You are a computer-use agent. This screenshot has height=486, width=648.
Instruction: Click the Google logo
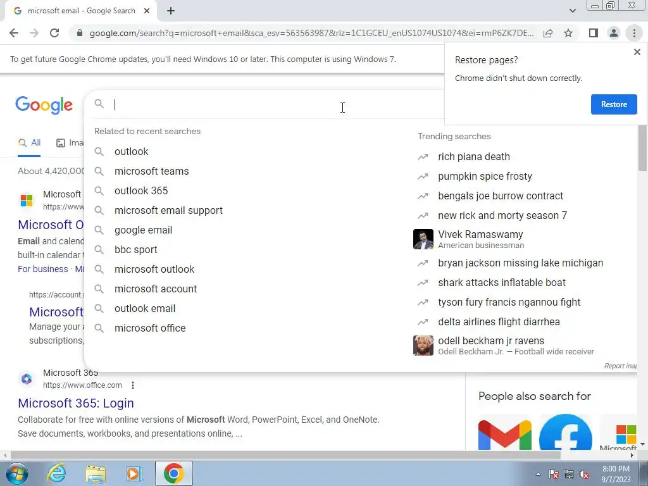pos(44,105)
